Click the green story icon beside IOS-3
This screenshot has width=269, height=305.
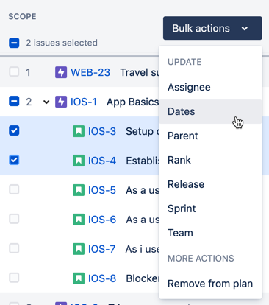point(79,131)
